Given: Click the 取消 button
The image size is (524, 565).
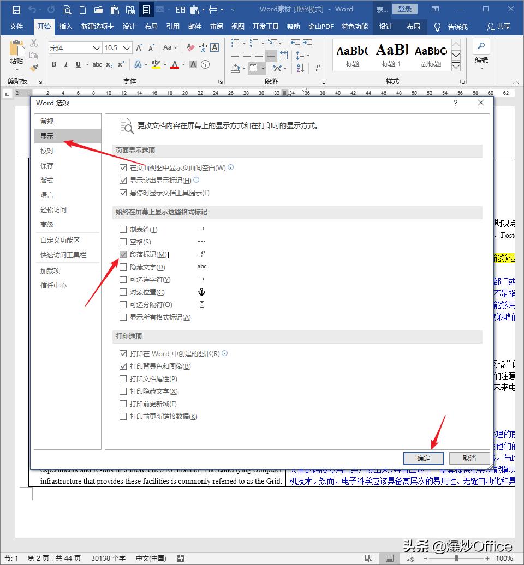Looking at the screenshot, I should point(469,458).
